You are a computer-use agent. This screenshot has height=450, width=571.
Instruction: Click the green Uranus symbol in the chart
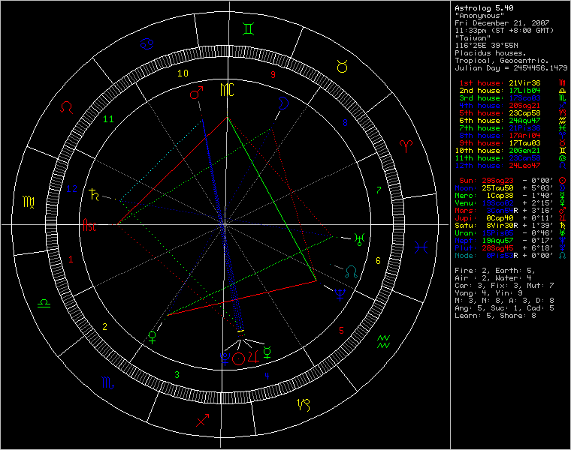360,239
